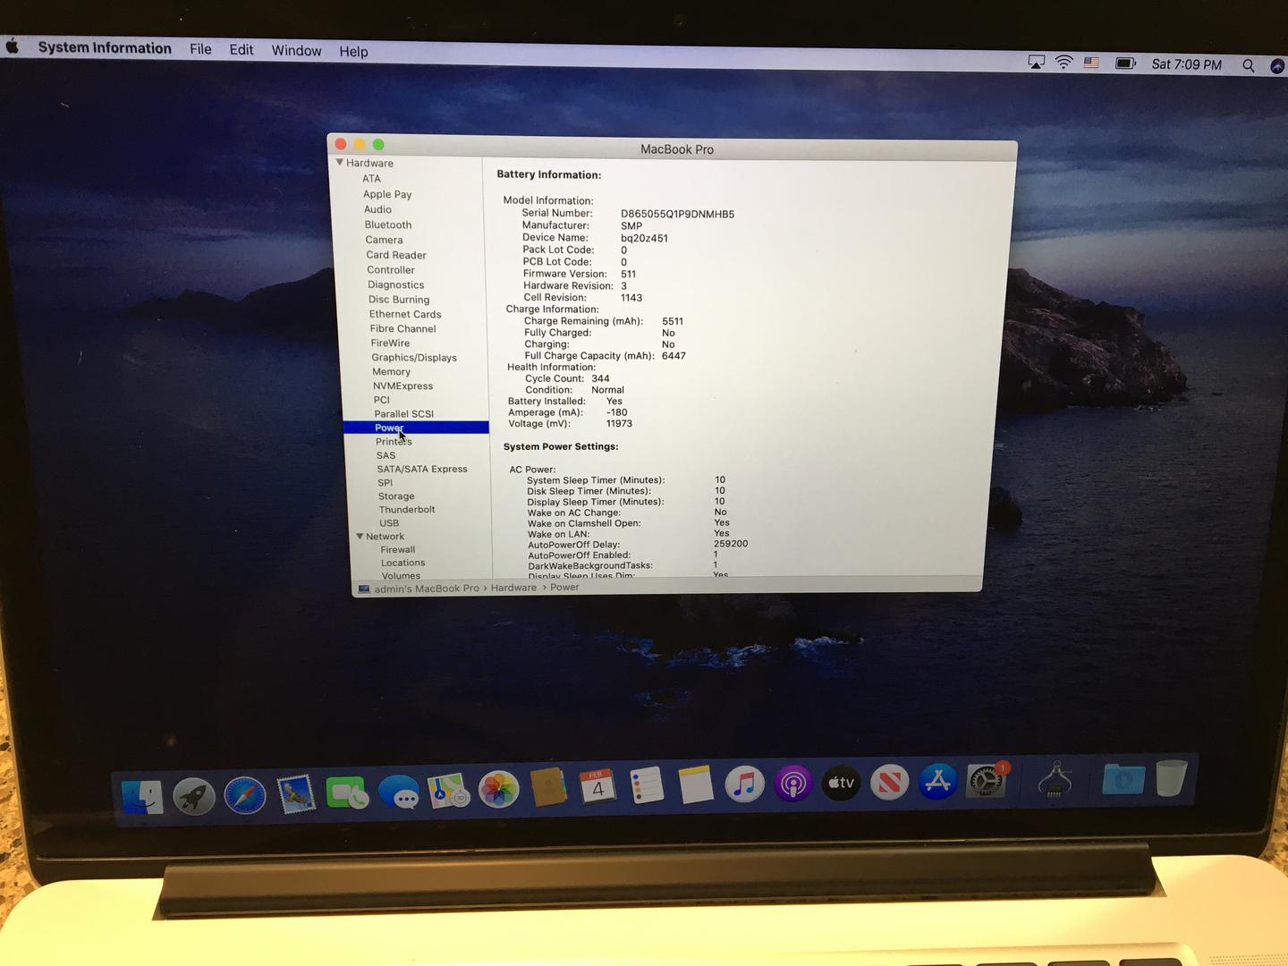Select Diagnostics in sidebar
1288x966 pixels.
[396, 285]
